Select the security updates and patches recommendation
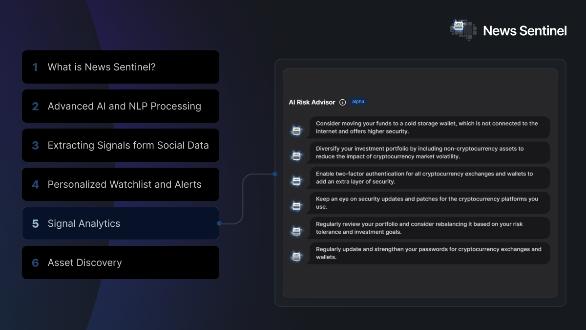586x330 pixels. coord(429,203)
